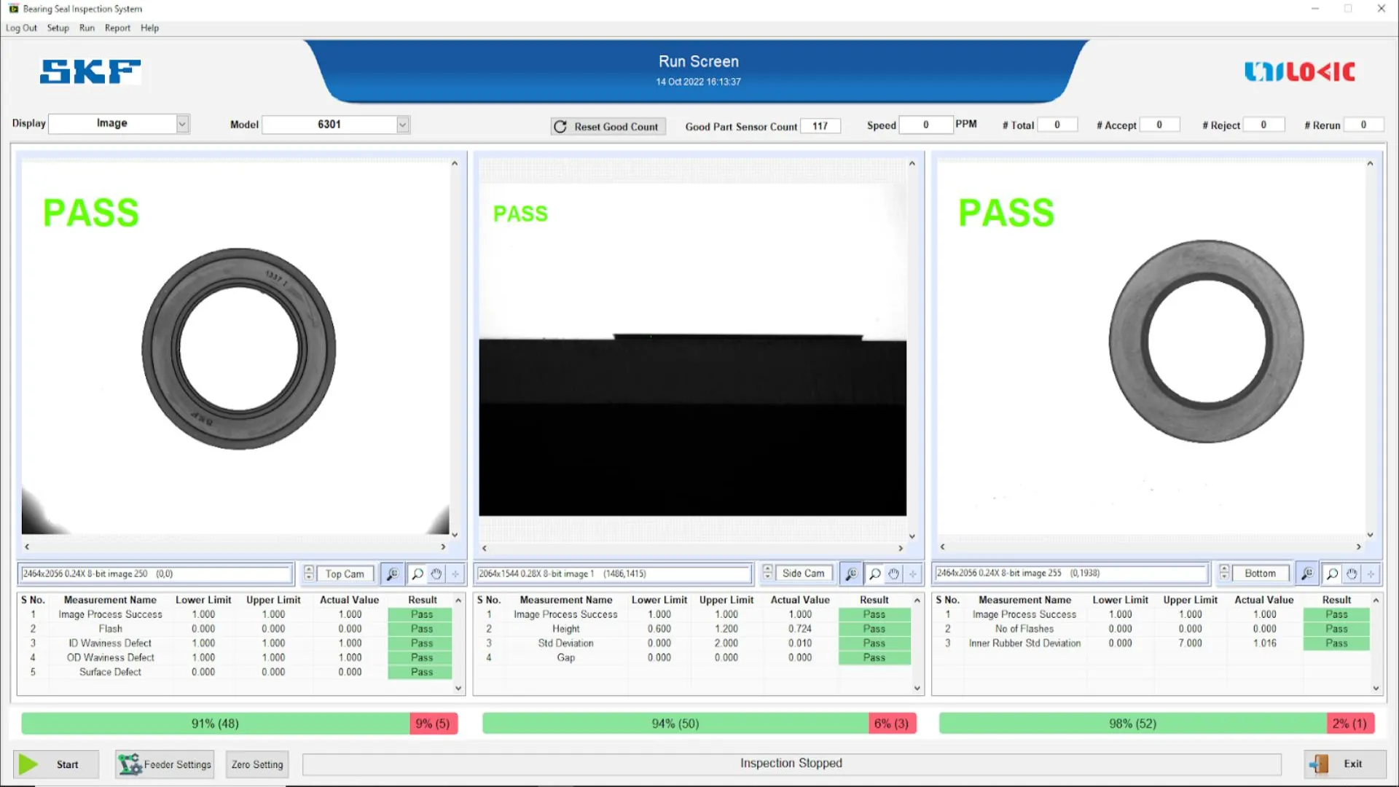This screenshot has height=787, width=1399.
Task: Click zoom-to-fit icon for Bottom camera
Action: [x=1307, y=574]
